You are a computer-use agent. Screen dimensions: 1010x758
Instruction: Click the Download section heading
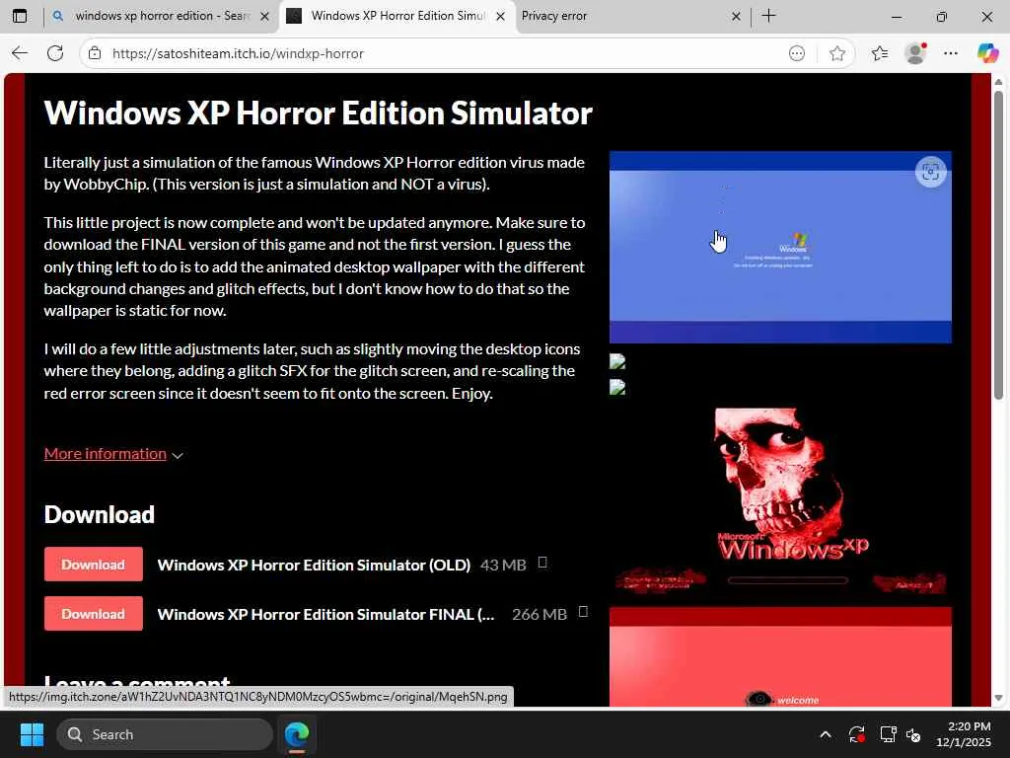pyautogui.click(x=100, y=514)
